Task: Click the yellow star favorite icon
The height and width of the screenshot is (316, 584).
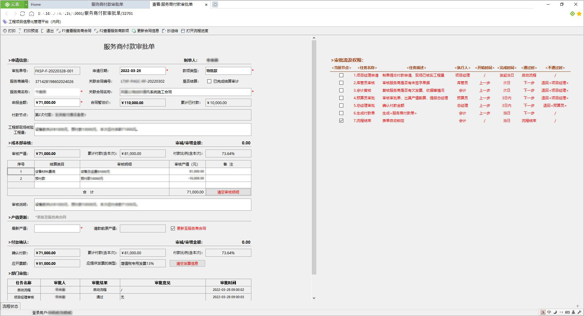Action: [579, 14]
